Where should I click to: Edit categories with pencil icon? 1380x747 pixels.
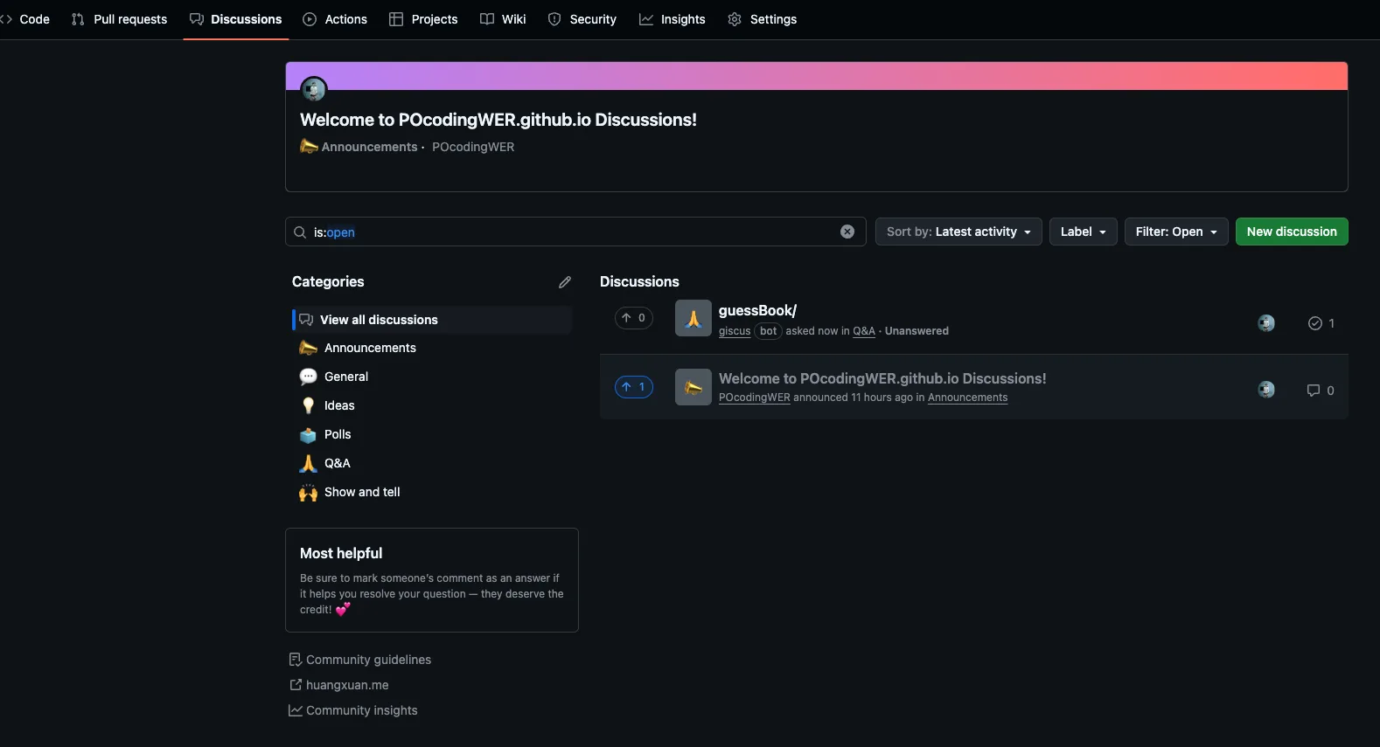(565, 282)
